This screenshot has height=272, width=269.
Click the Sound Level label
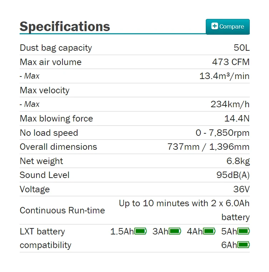(45, 175)
